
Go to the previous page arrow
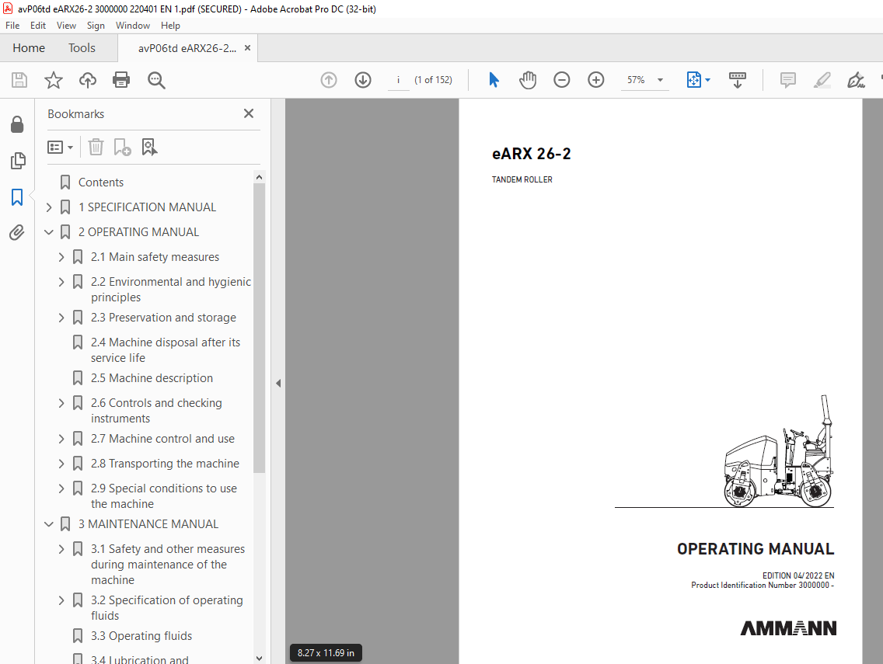pyautogui.click(x=329, y=80)
